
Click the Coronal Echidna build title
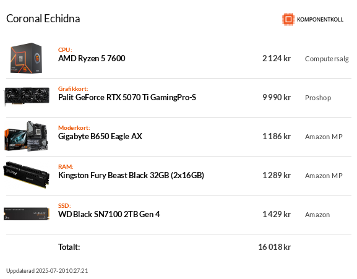(x=43, y=19)
